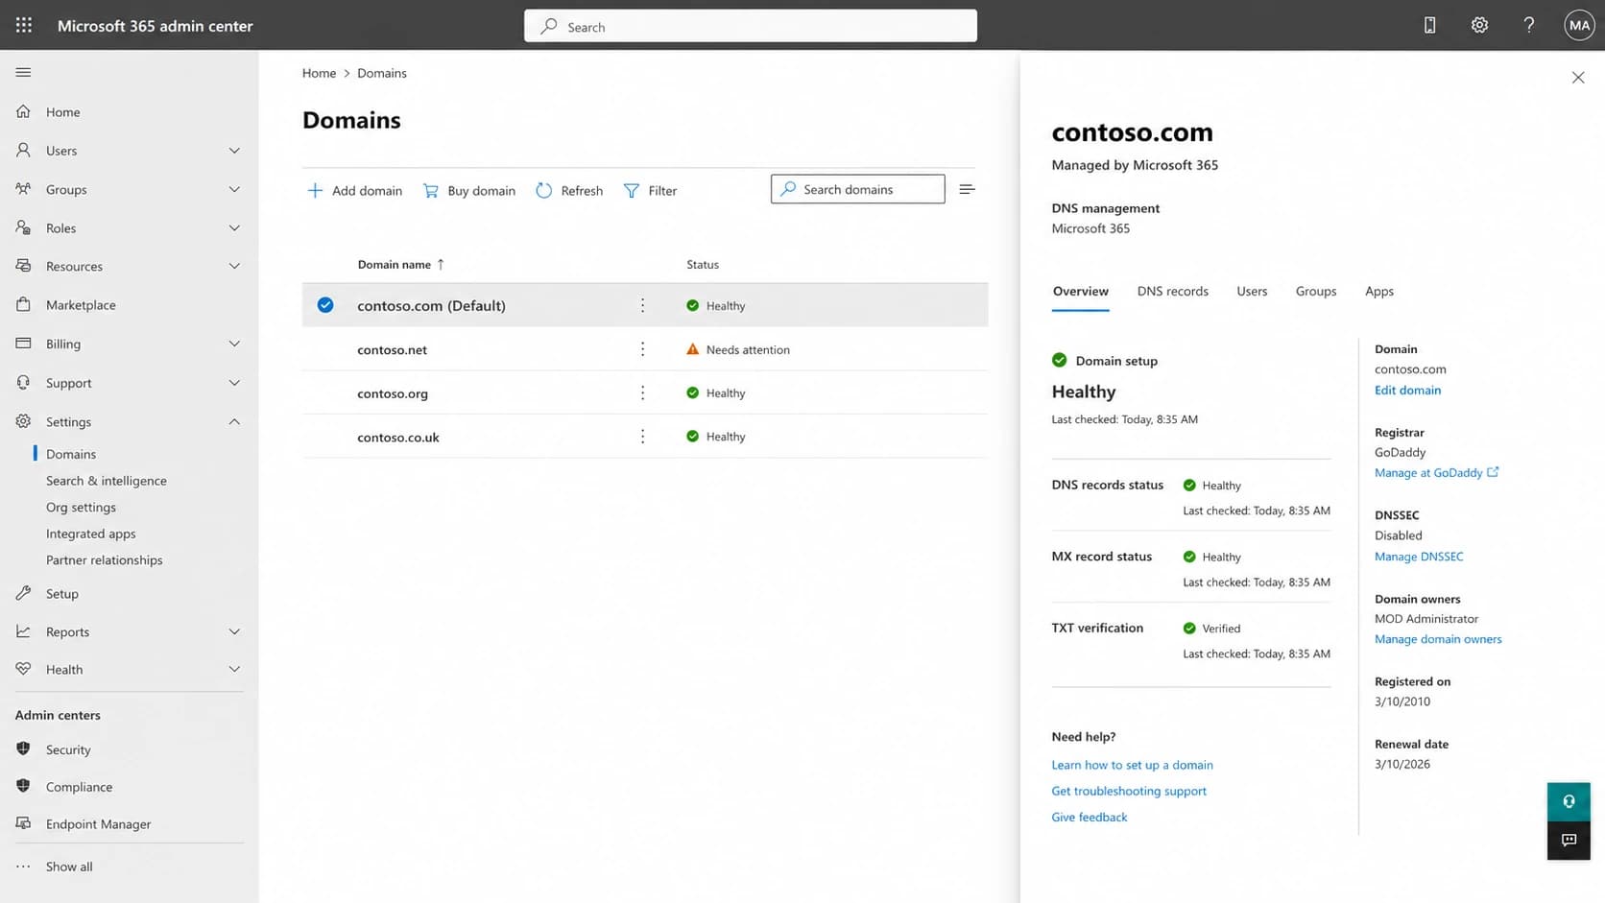The image size is (1605, 903).
Task: Open the help question mark icon
Action: coord(1529,26)
